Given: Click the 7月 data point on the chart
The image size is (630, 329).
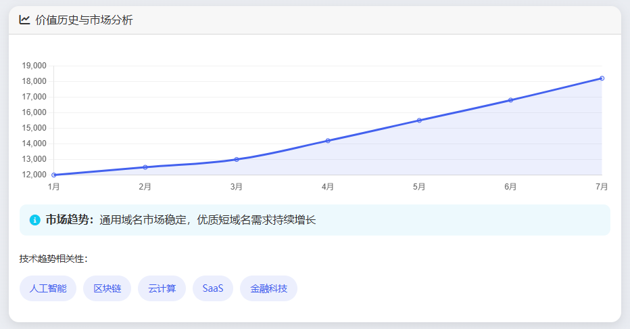Looking at the screenshot, I should click(x=602, y=79).
